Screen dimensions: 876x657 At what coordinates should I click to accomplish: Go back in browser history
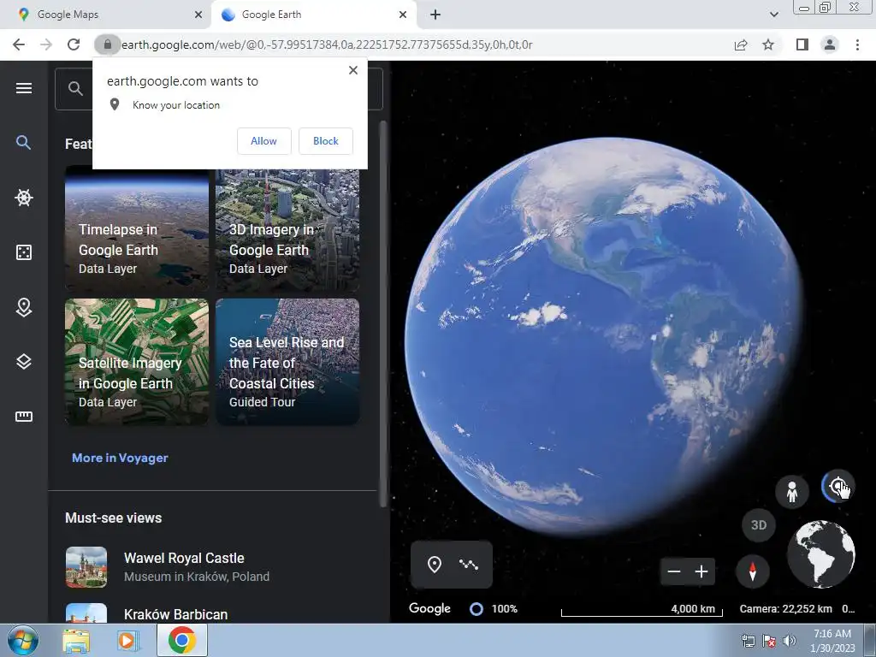[x=19, y=44]
